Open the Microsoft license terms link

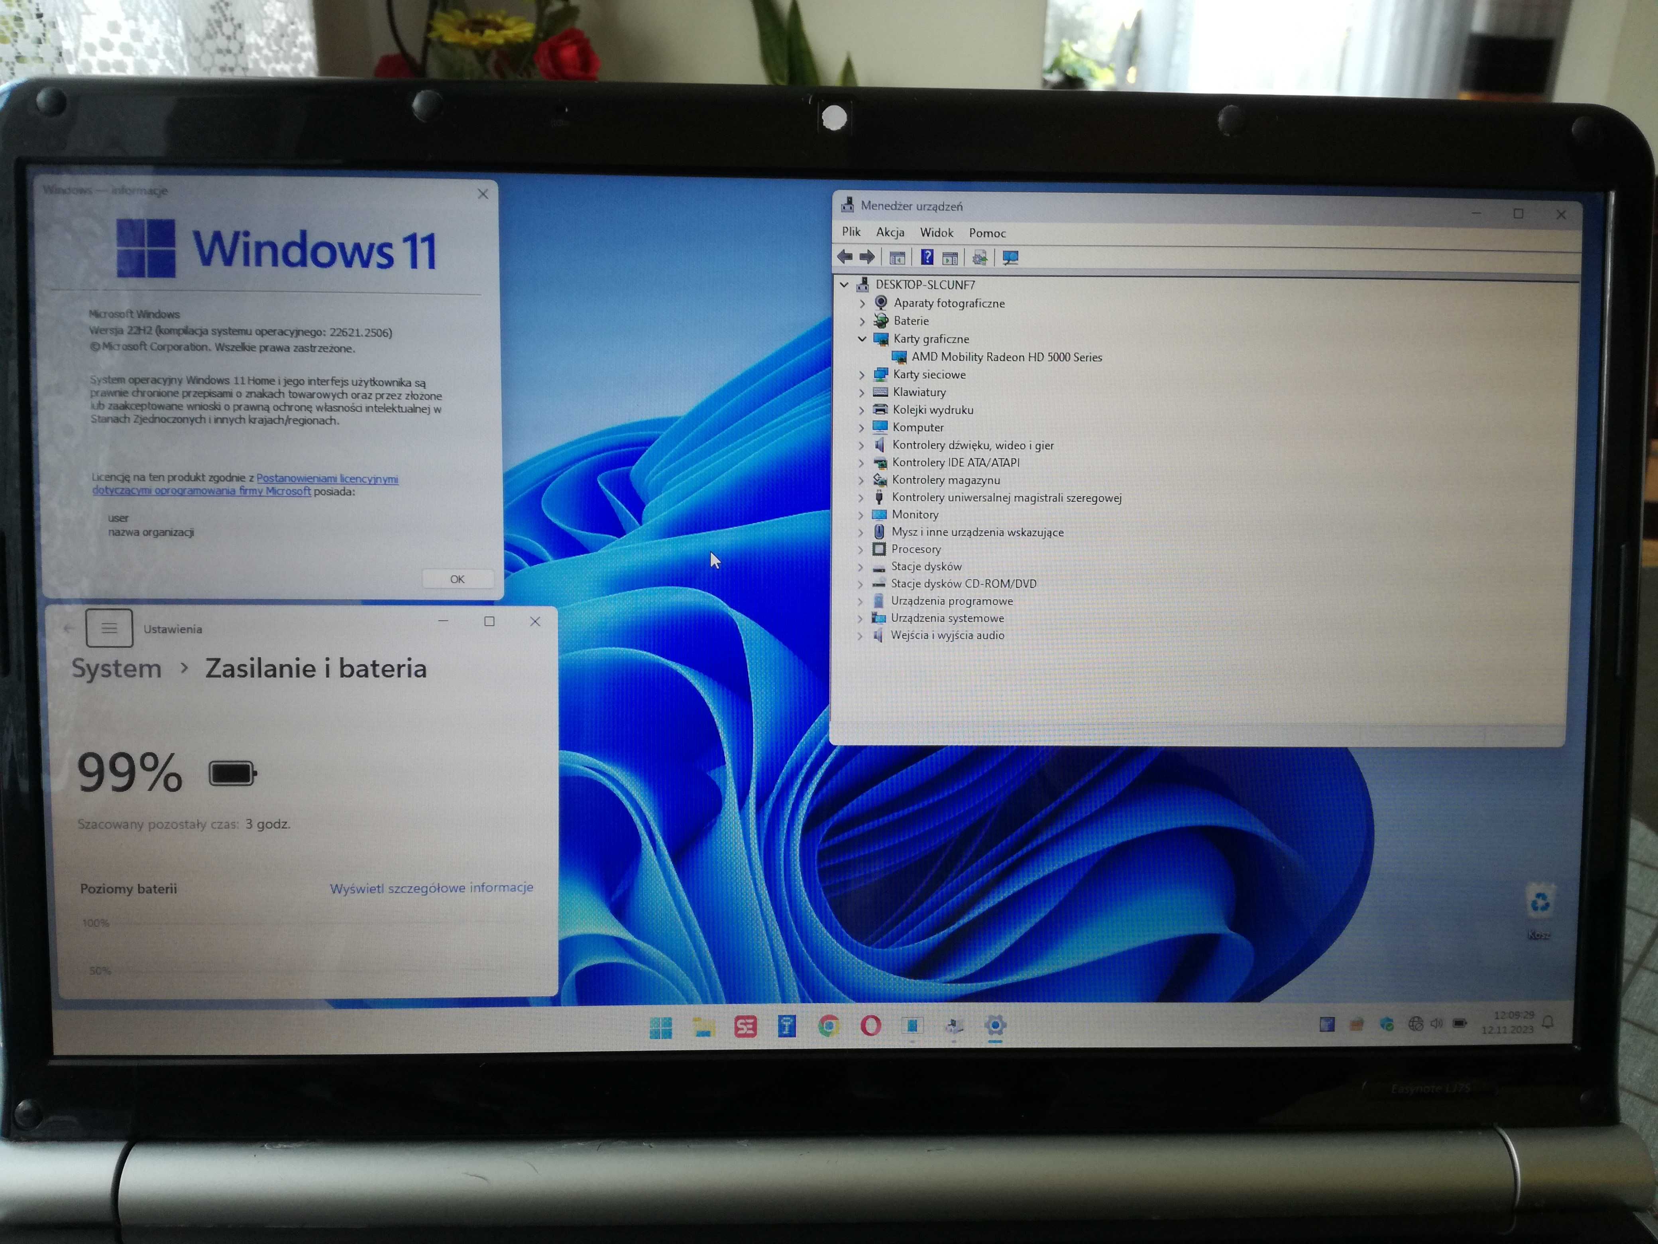point(246,484)
